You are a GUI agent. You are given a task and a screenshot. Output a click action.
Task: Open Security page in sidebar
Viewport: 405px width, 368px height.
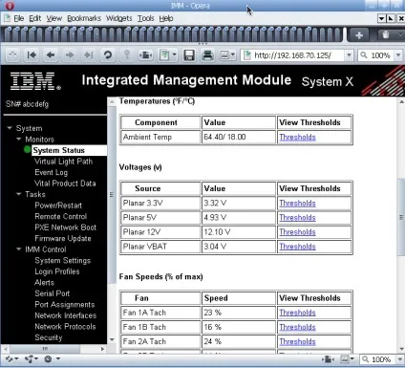49,337
